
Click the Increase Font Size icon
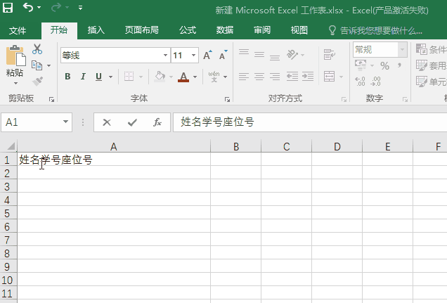[207, 56]
